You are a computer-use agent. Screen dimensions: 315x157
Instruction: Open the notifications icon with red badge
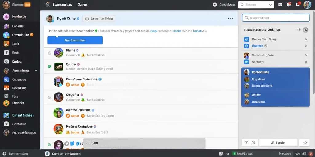tap(289, 4)
